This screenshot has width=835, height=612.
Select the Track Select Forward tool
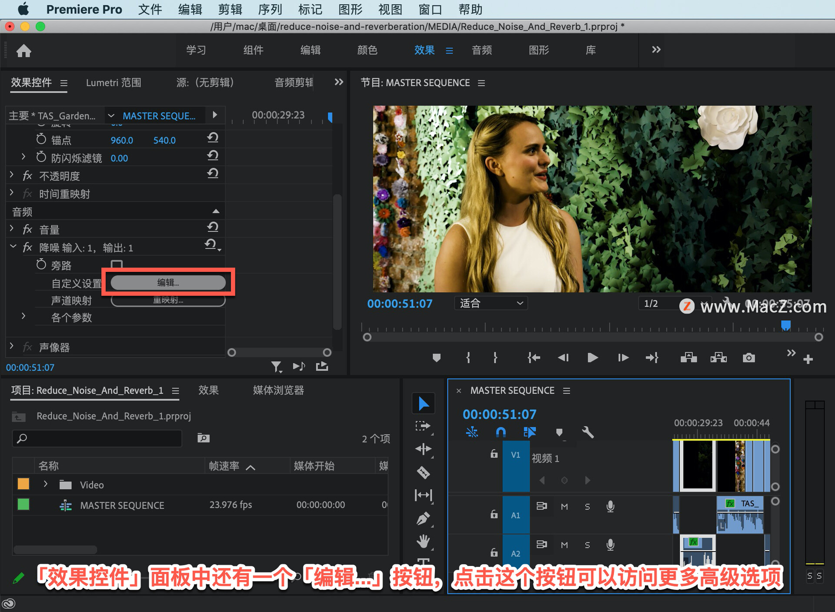coord(423,426)
